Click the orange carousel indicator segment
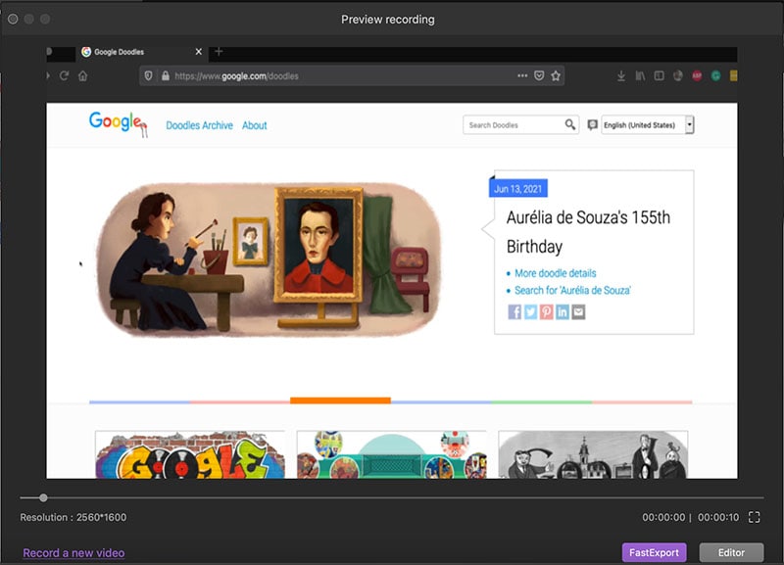This screenshot has width=784, height=565. [x=340, y=400]
